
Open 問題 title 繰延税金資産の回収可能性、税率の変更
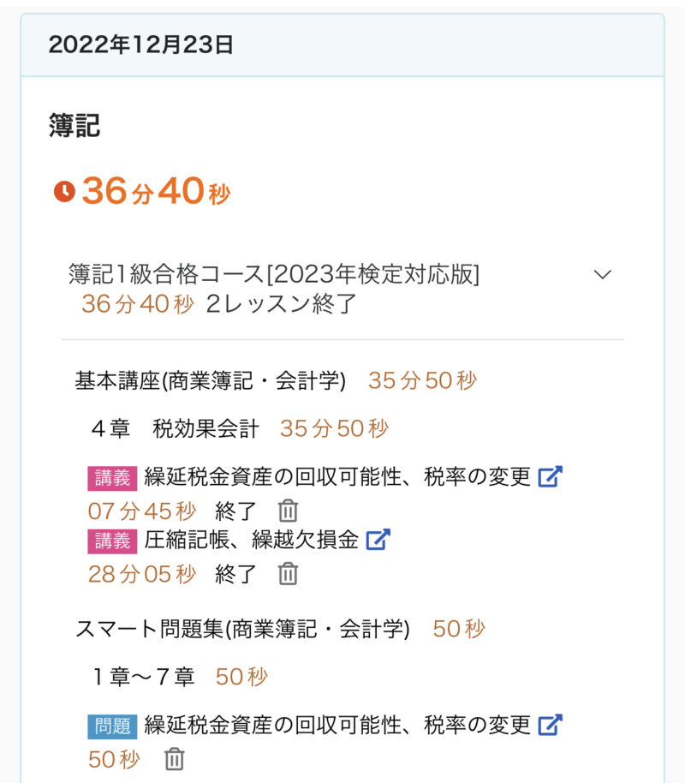(x=337, y=725)
